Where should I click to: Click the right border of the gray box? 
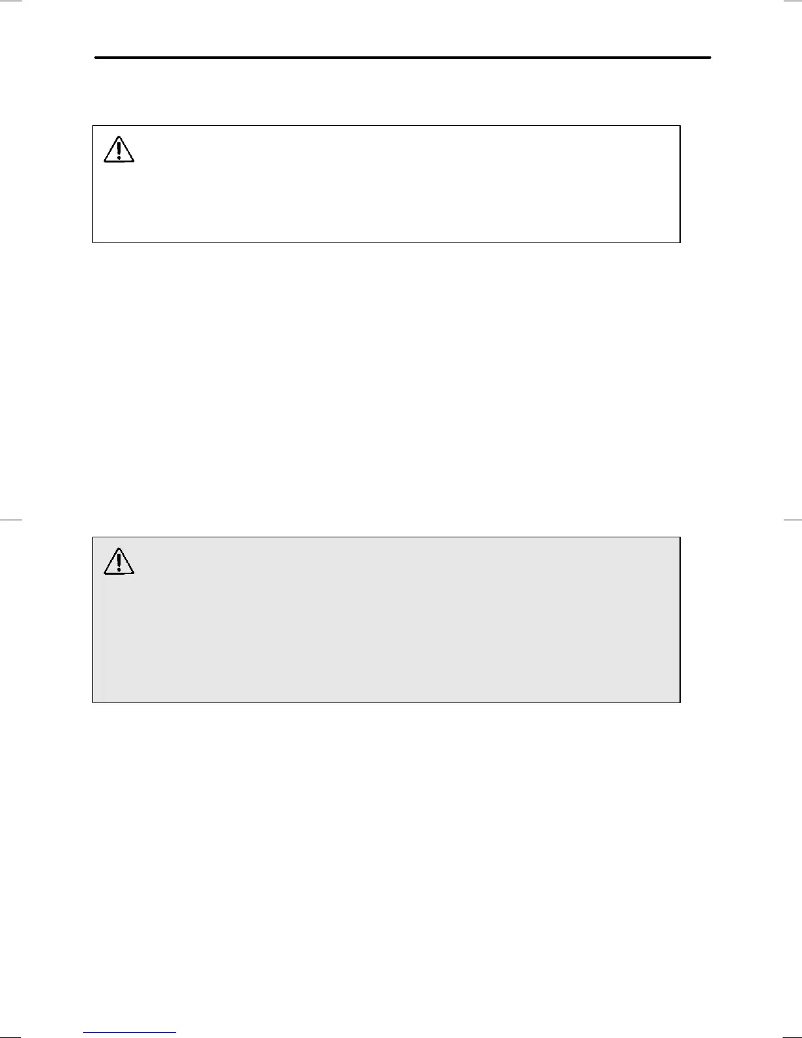point(680,620)
